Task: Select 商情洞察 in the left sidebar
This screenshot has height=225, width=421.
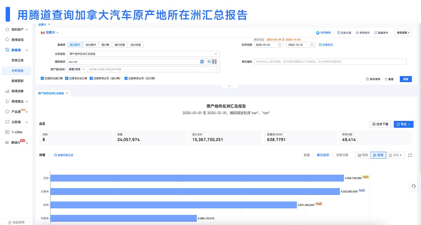Action: pos(16,91)
